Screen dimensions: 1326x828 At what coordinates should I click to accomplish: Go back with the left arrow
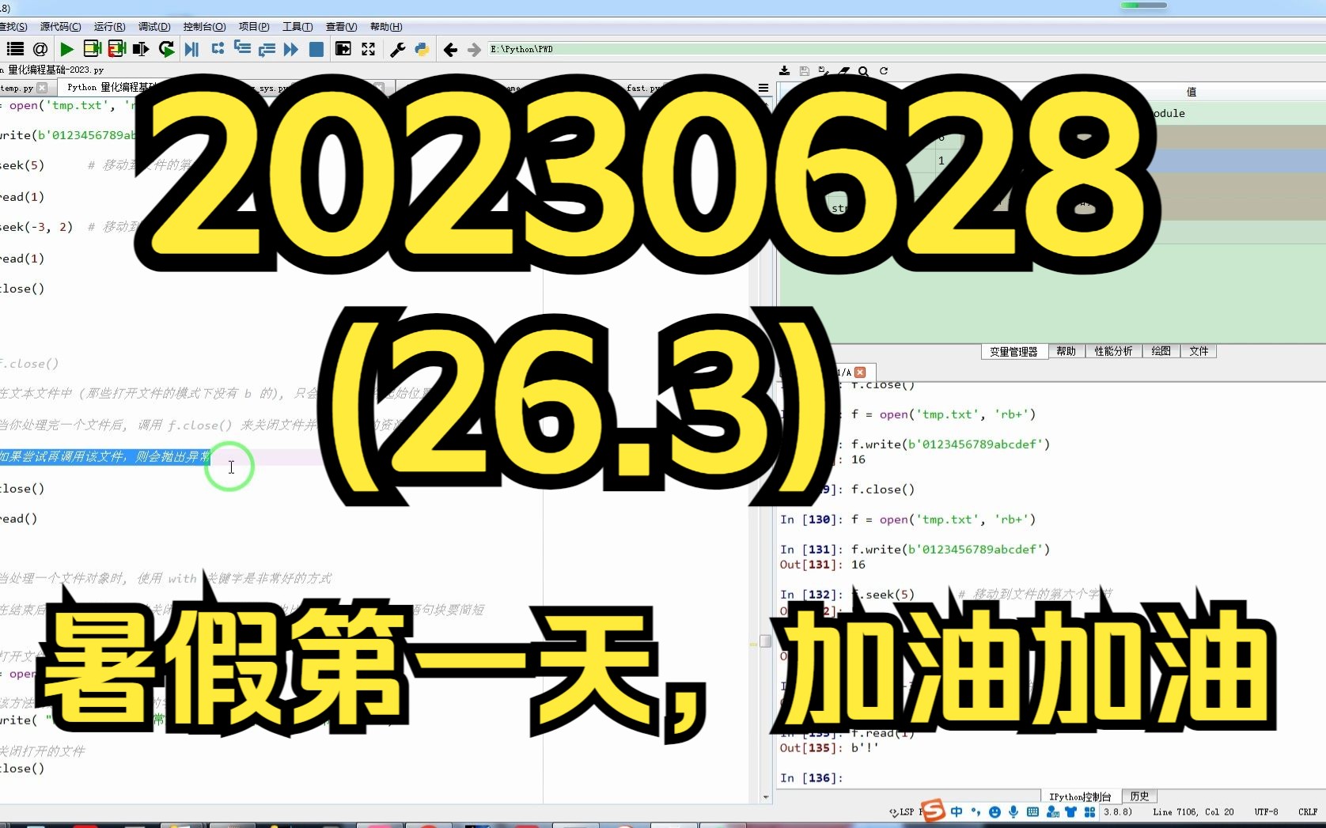(x=450, y=50)
